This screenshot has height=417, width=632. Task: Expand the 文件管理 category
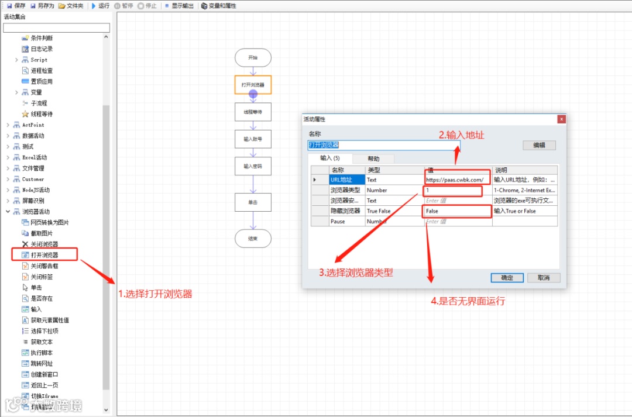8,168
